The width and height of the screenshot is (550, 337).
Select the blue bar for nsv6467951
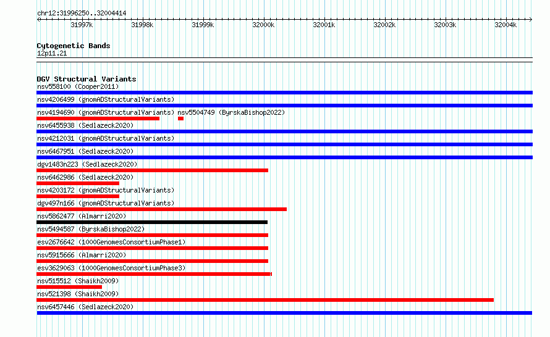pyautogui.click(x=284, y=157)
